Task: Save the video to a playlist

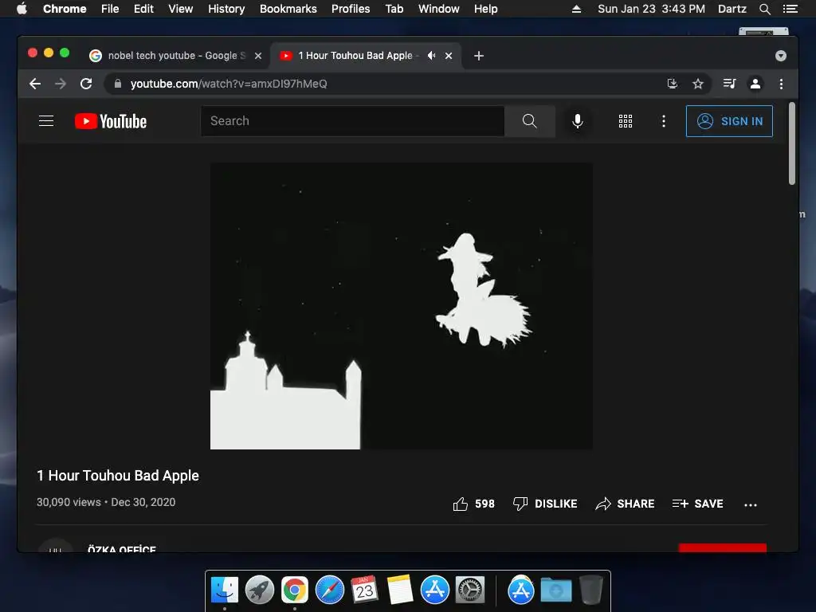Action: pyautogui.click(x=697, y=504)
